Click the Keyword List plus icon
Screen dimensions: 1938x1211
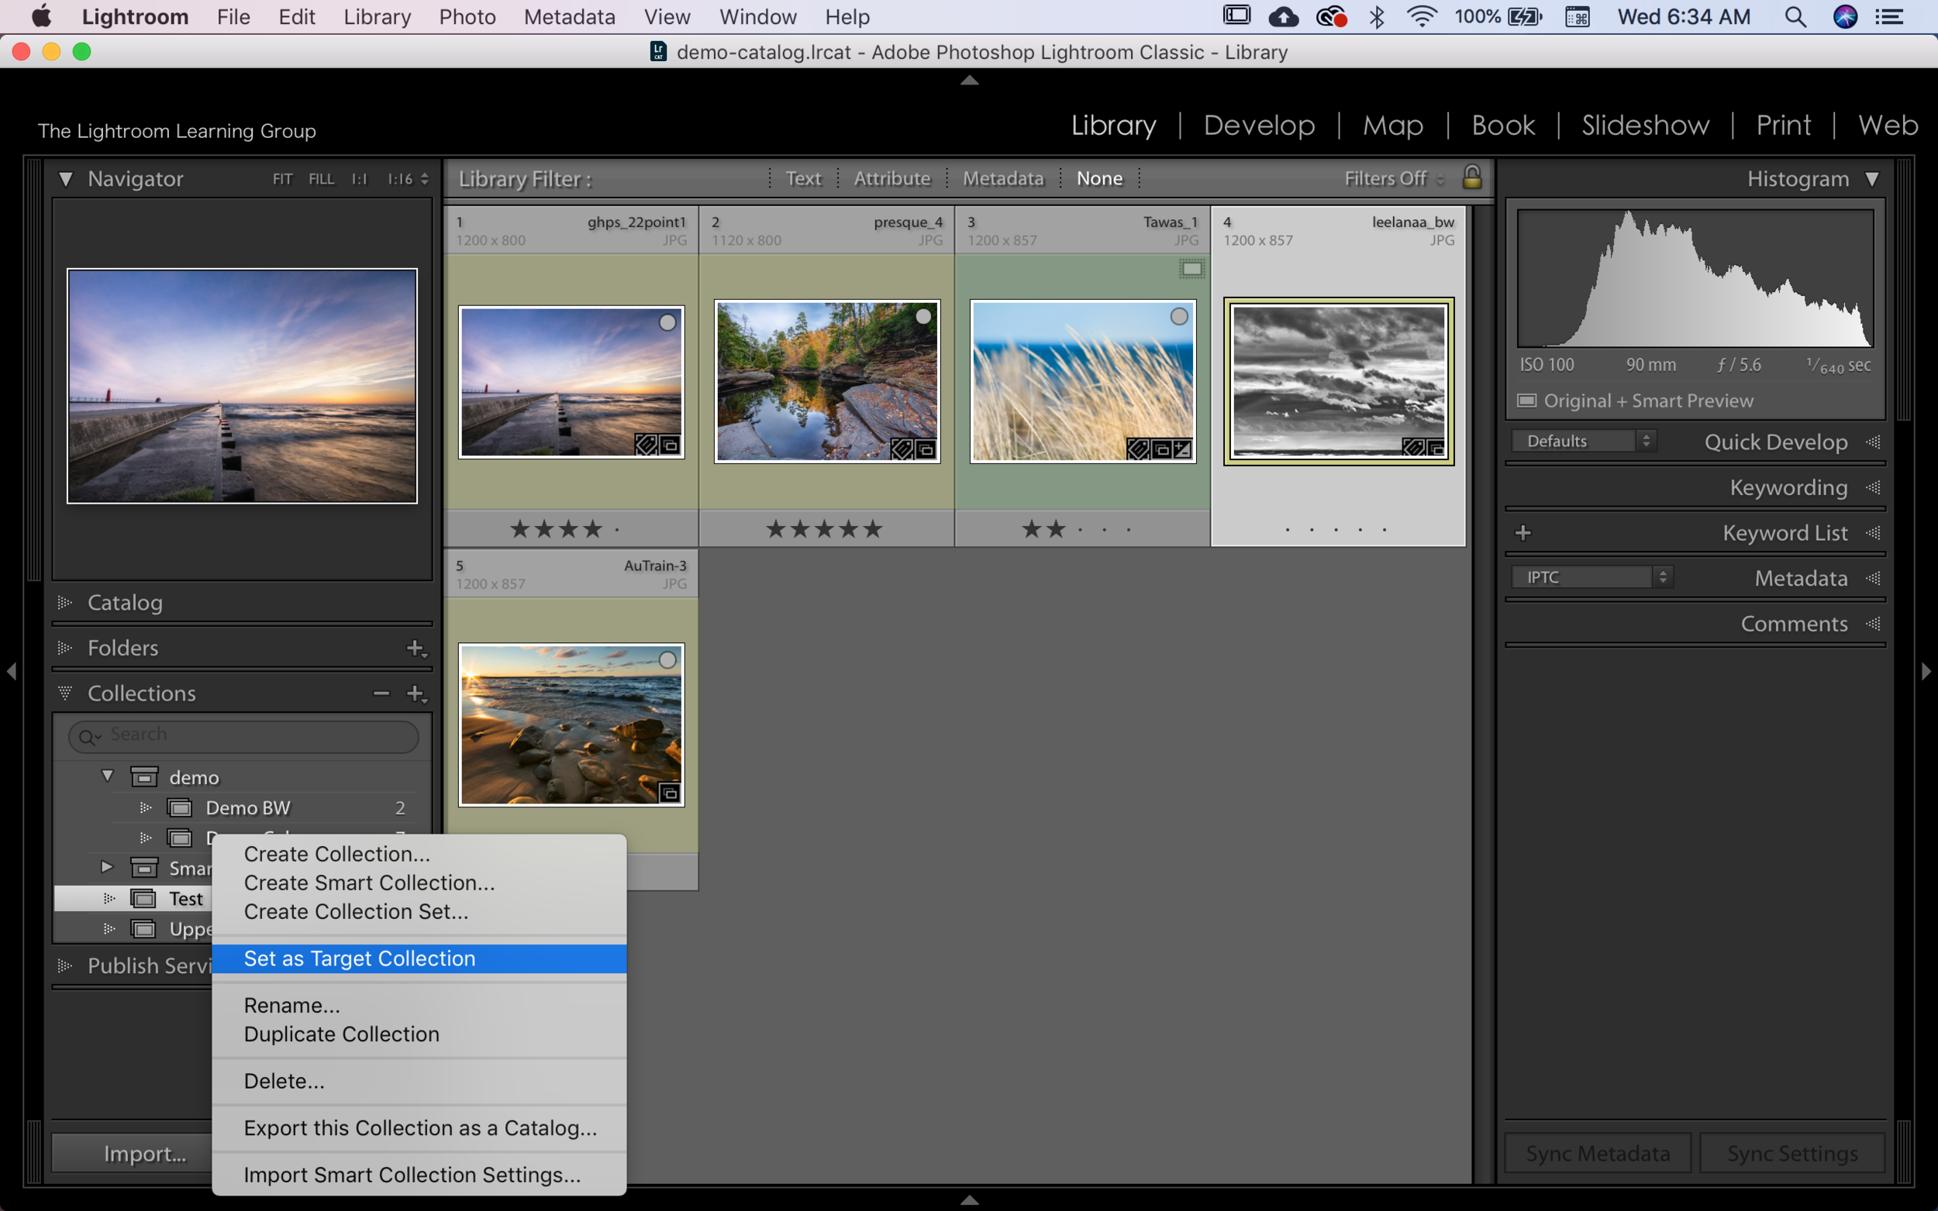1523,532
